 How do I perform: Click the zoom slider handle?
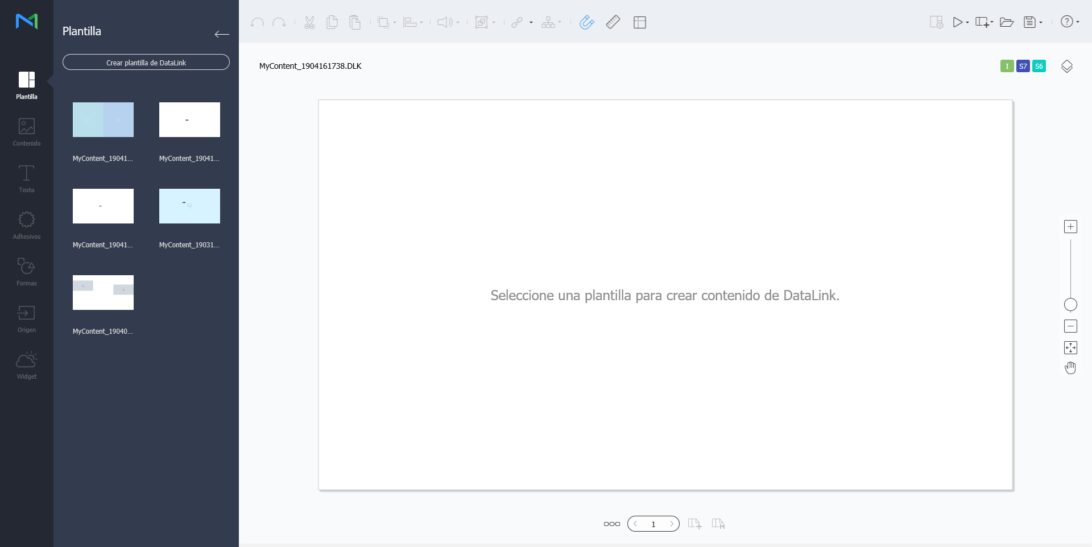point(1070,305)
